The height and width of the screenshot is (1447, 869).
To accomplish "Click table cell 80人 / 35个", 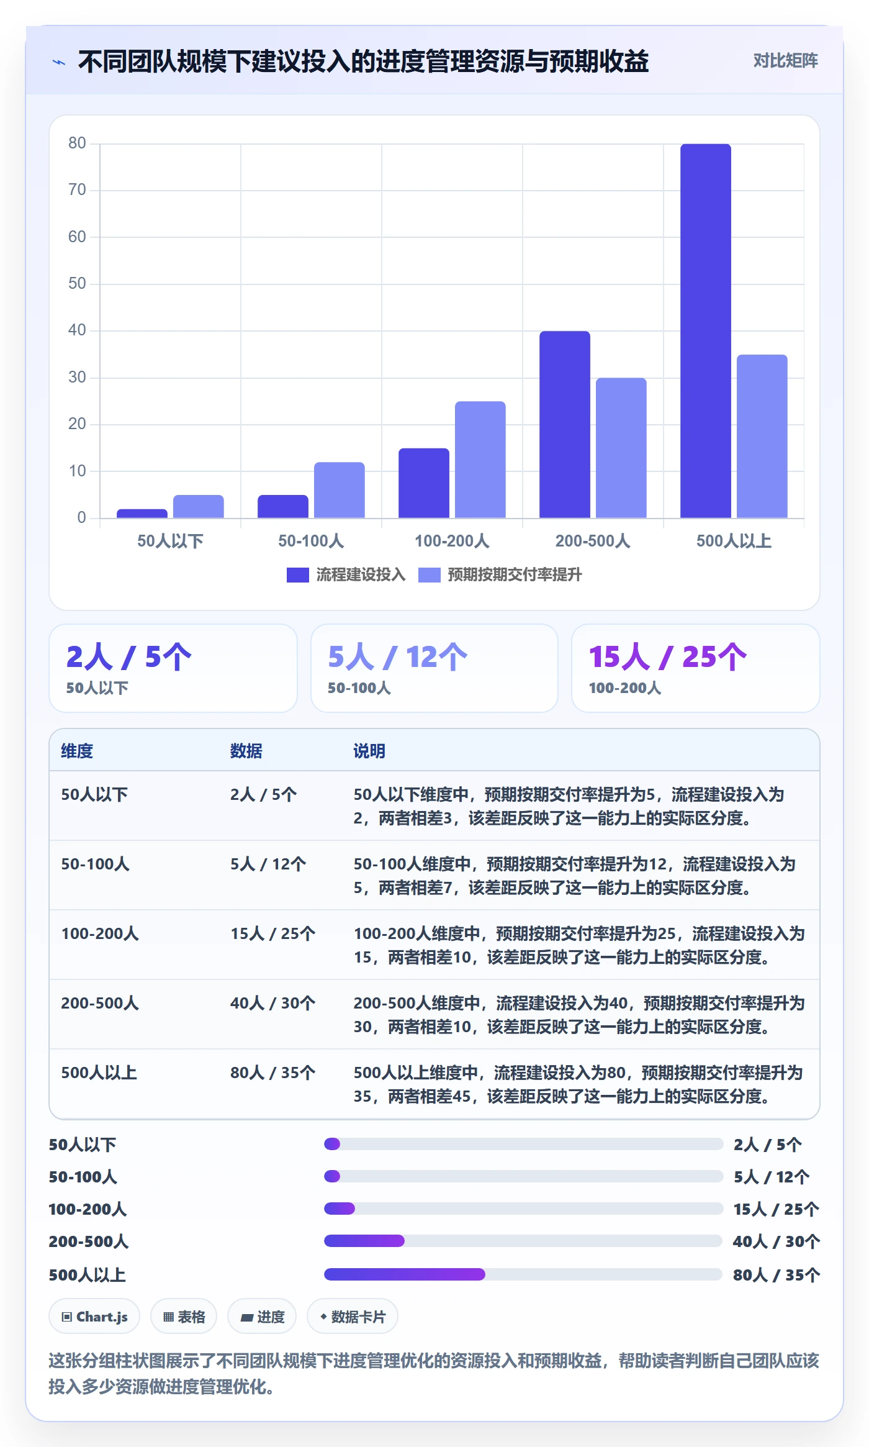I will (273, 1073).
